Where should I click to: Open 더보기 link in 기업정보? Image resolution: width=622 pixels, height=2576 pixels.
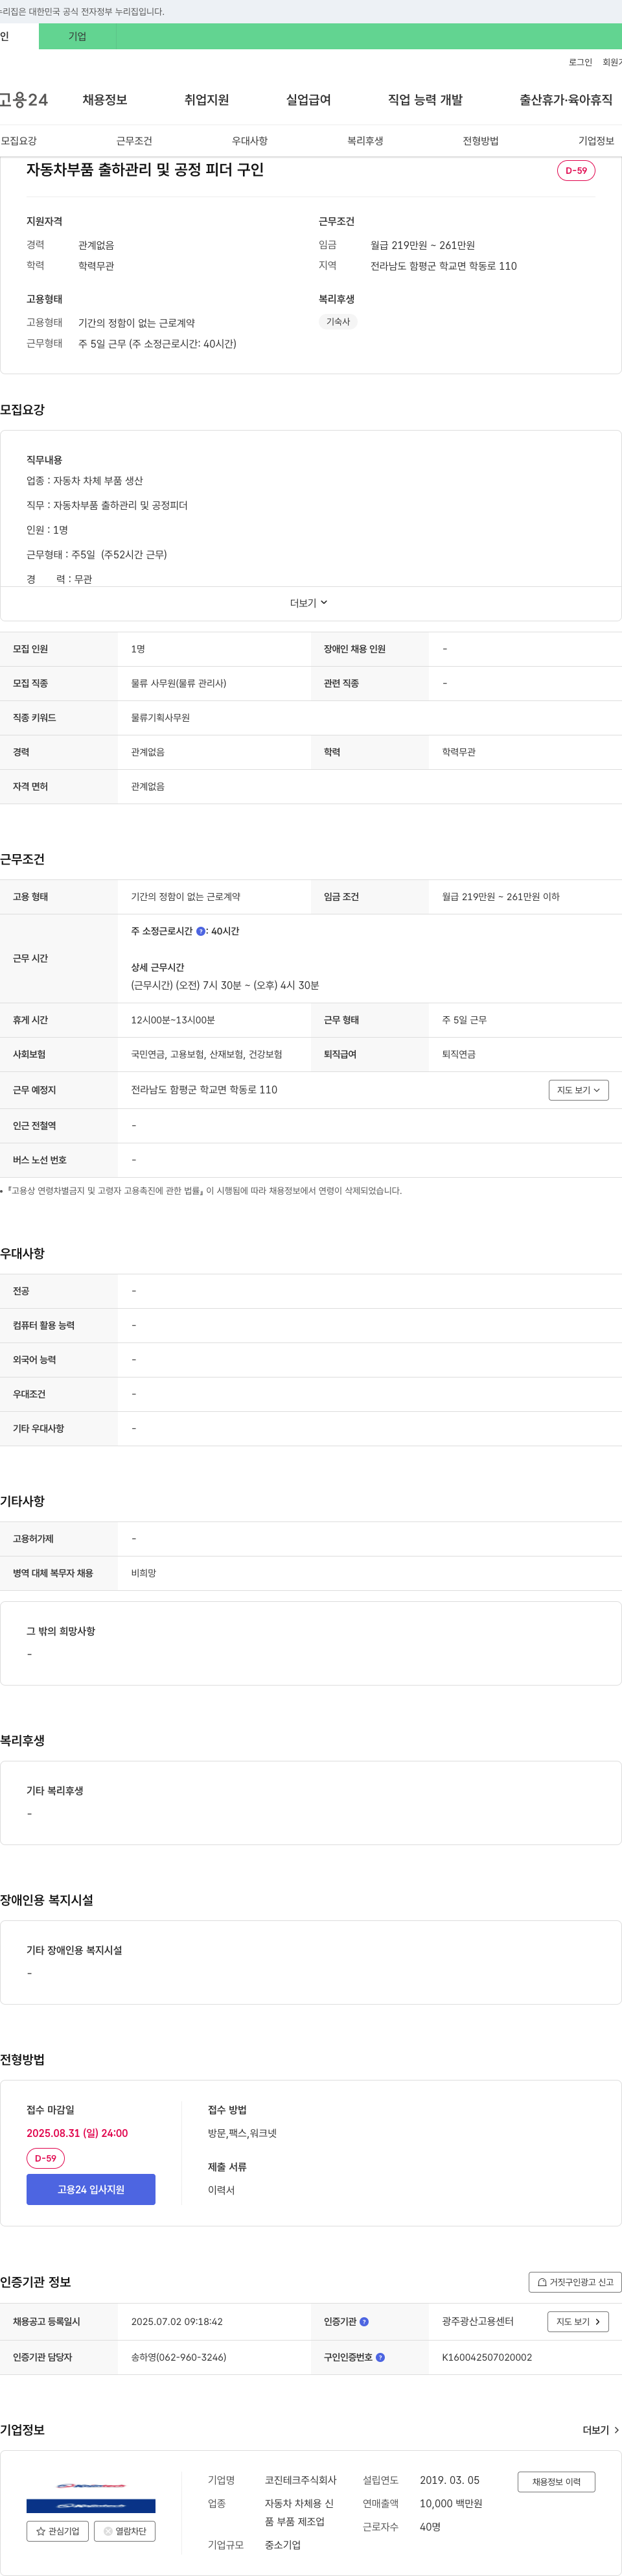coord(601,2430)
